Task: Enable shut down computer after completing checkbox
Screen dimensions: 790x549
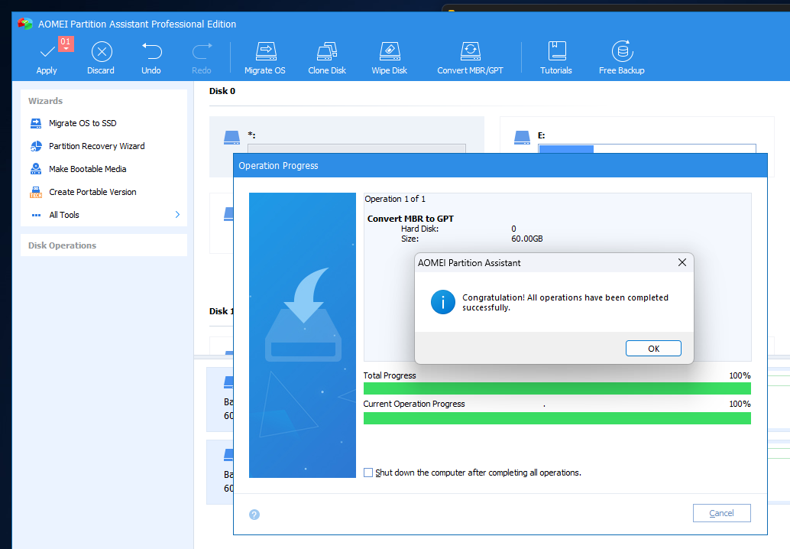Action: 368,473
